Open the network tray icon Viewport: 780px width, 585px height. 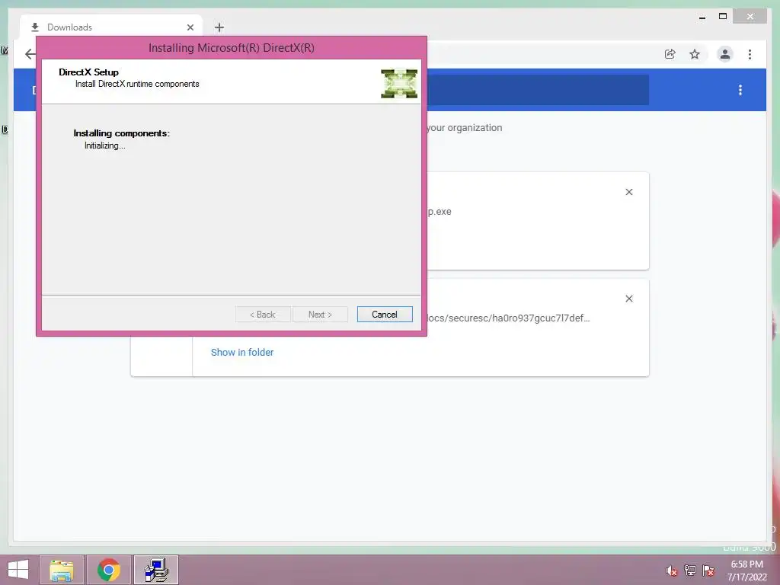pos(690,571)
